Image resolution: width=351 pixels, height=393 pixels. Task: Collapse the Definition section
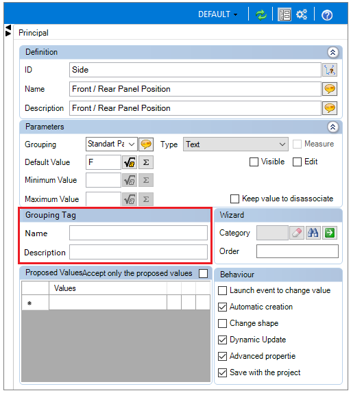pos(332,53)
